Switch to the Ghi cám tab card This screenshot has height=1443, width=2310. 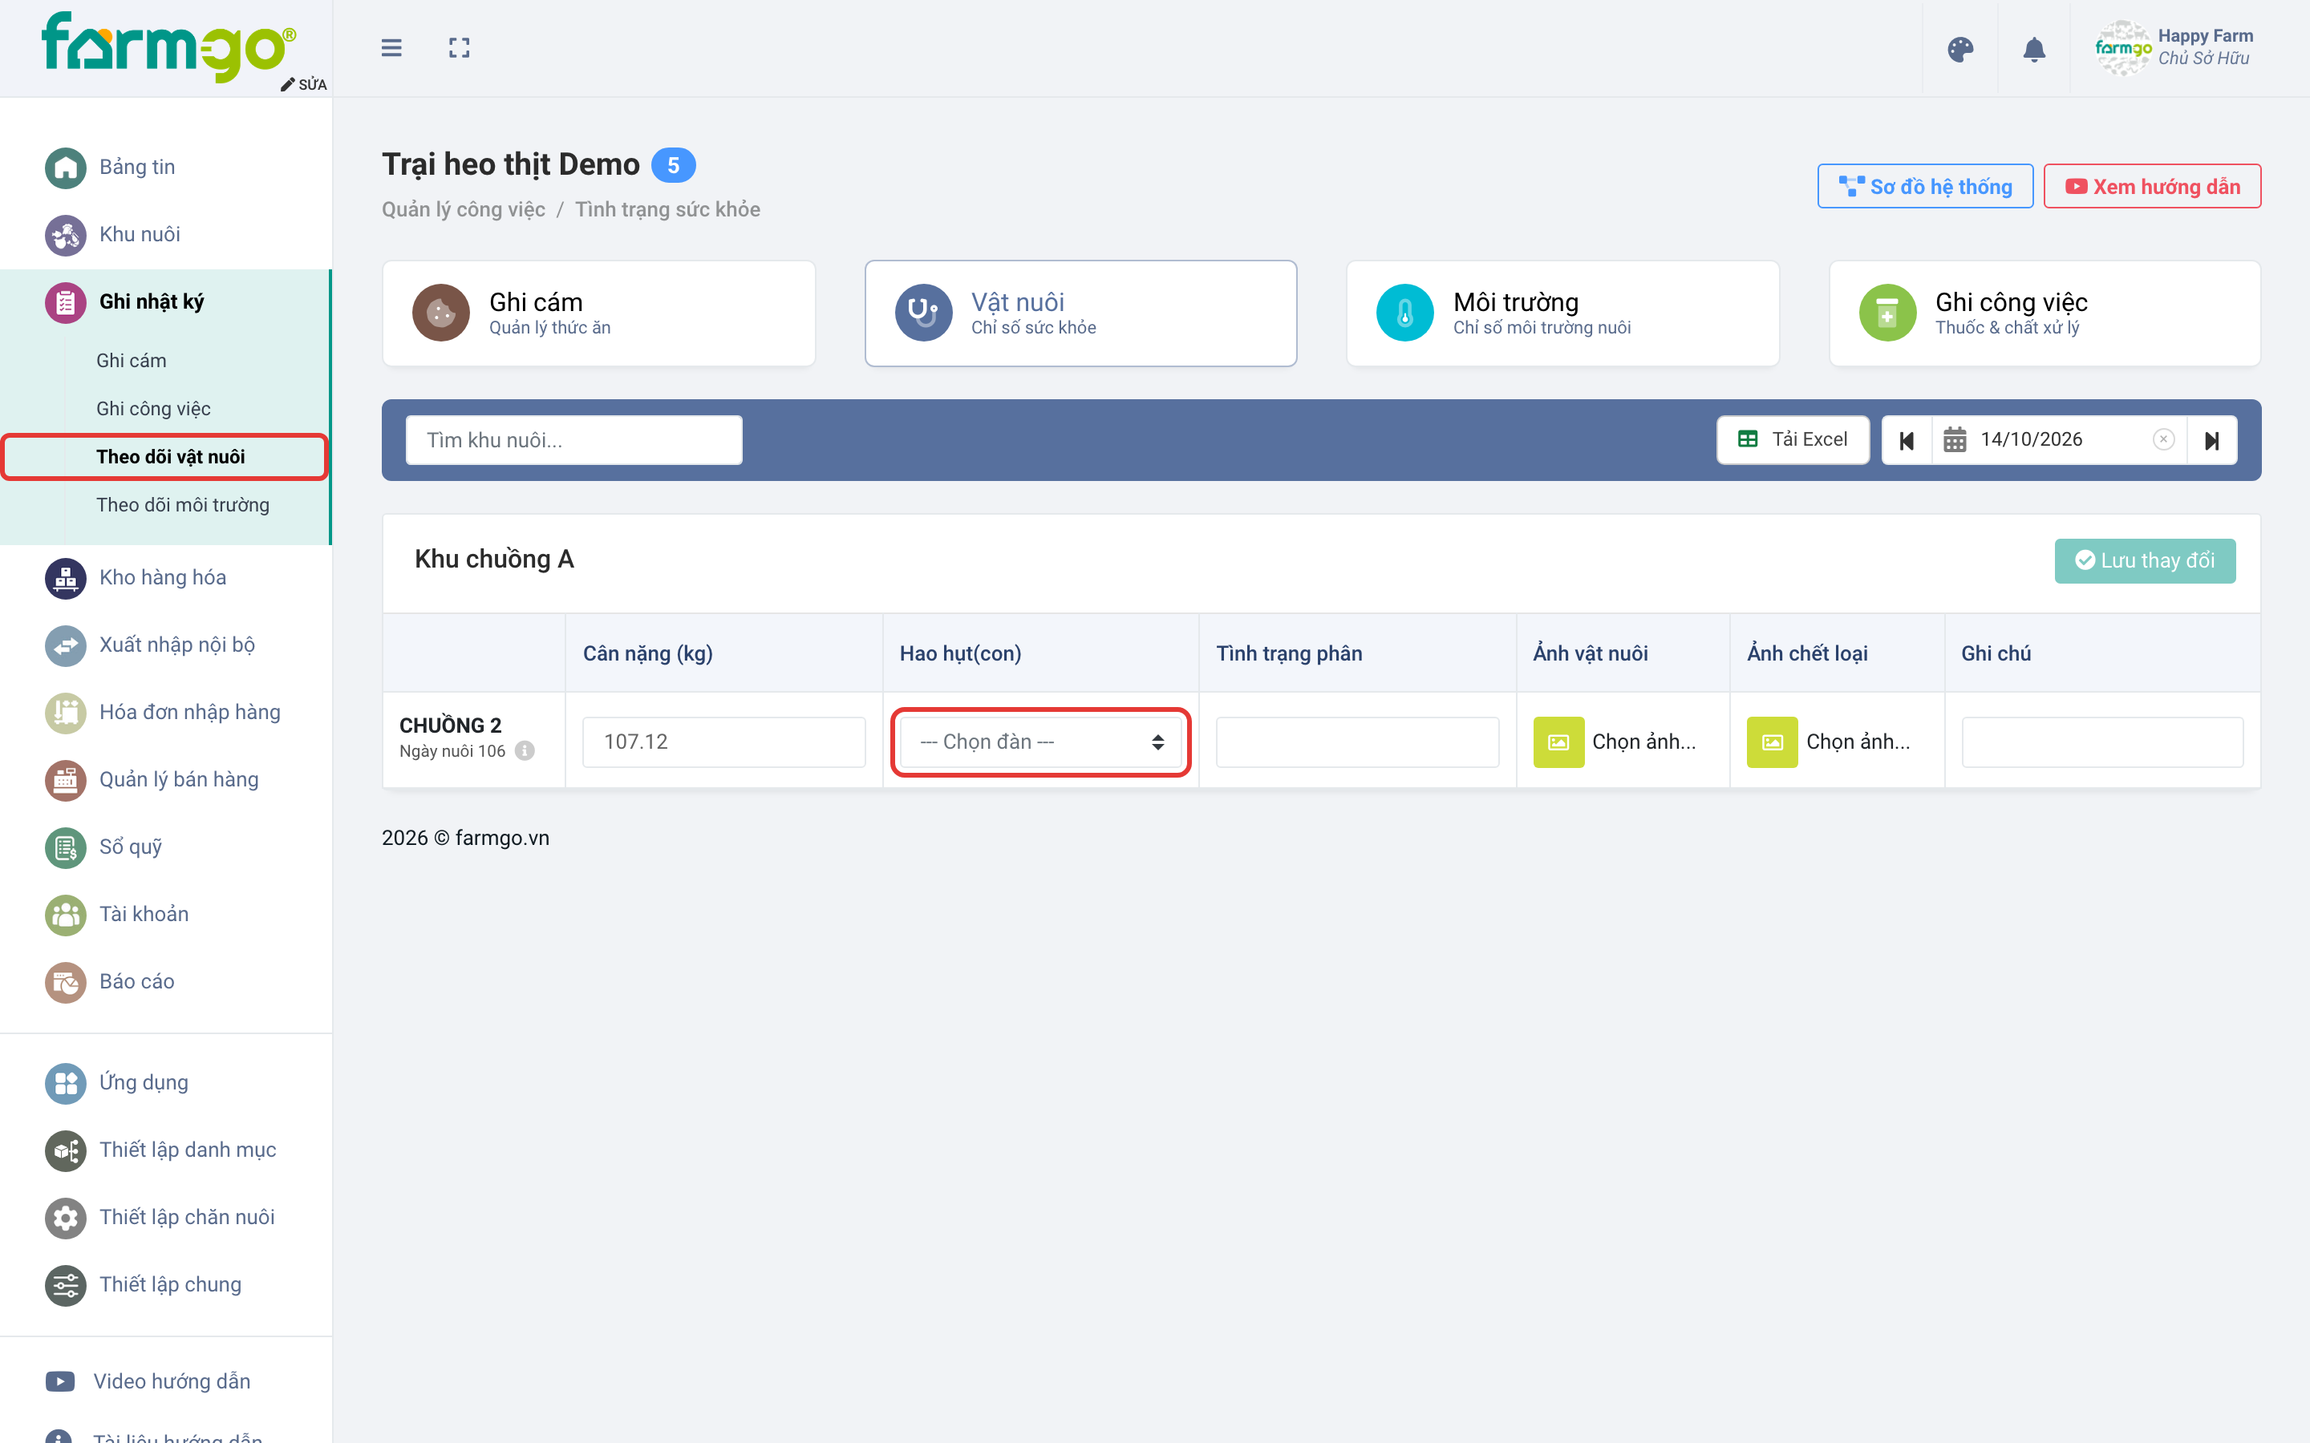click(598, 313)
